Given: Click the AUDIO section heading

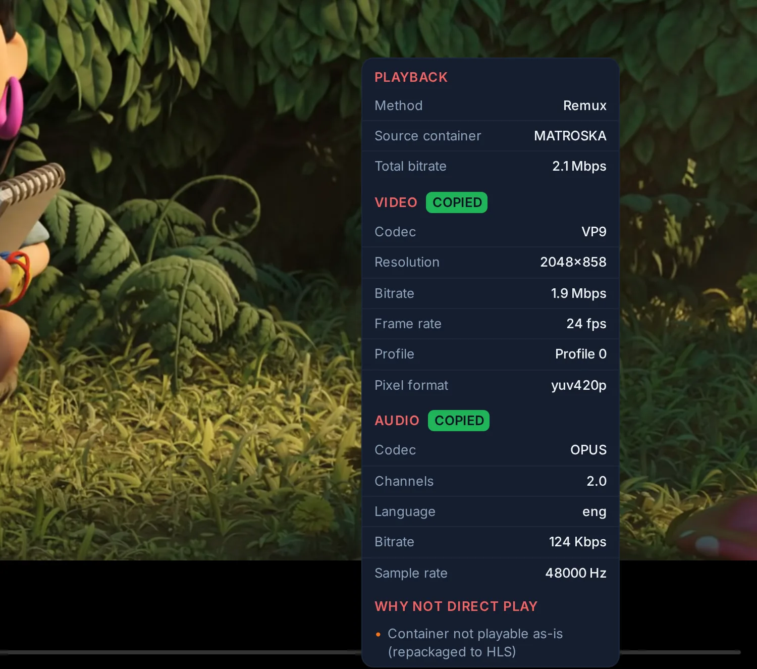Looking at the screenshot, I should 397,421.
